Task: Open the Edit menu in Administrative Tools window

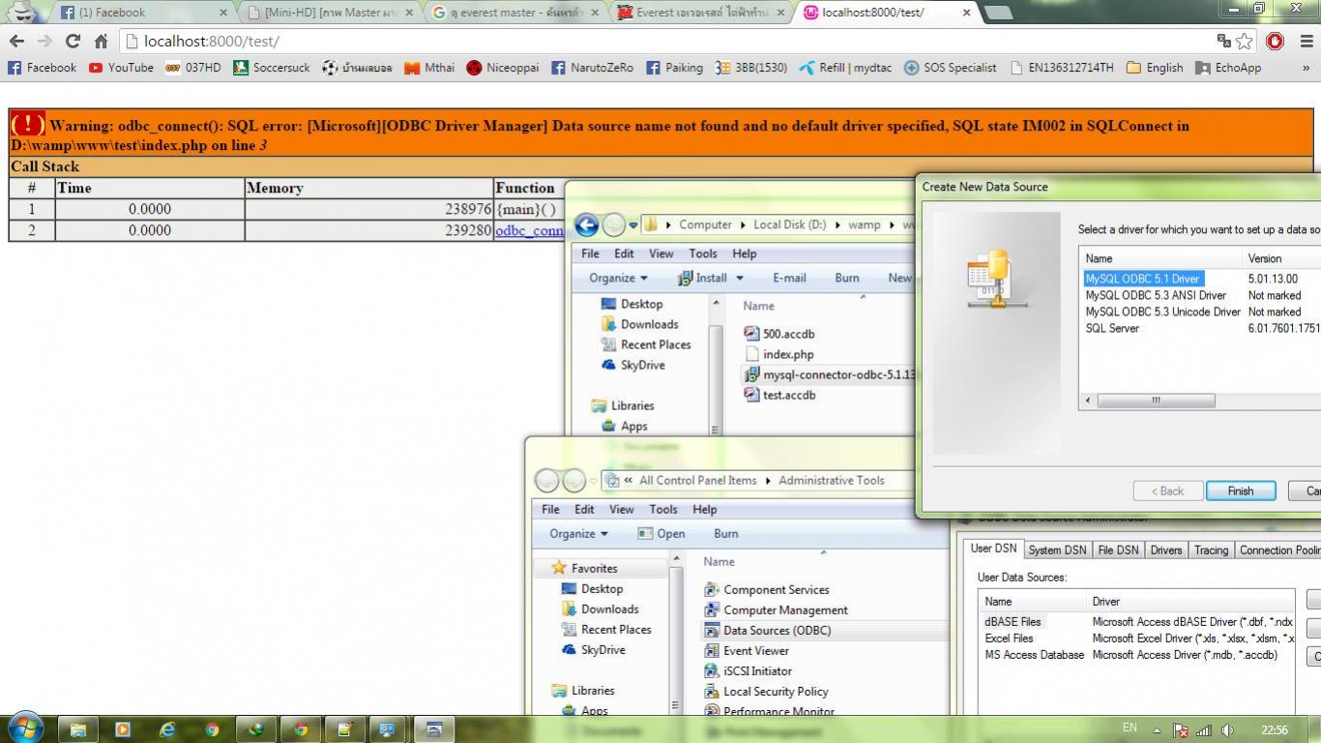Action: (x=584, y=509)
